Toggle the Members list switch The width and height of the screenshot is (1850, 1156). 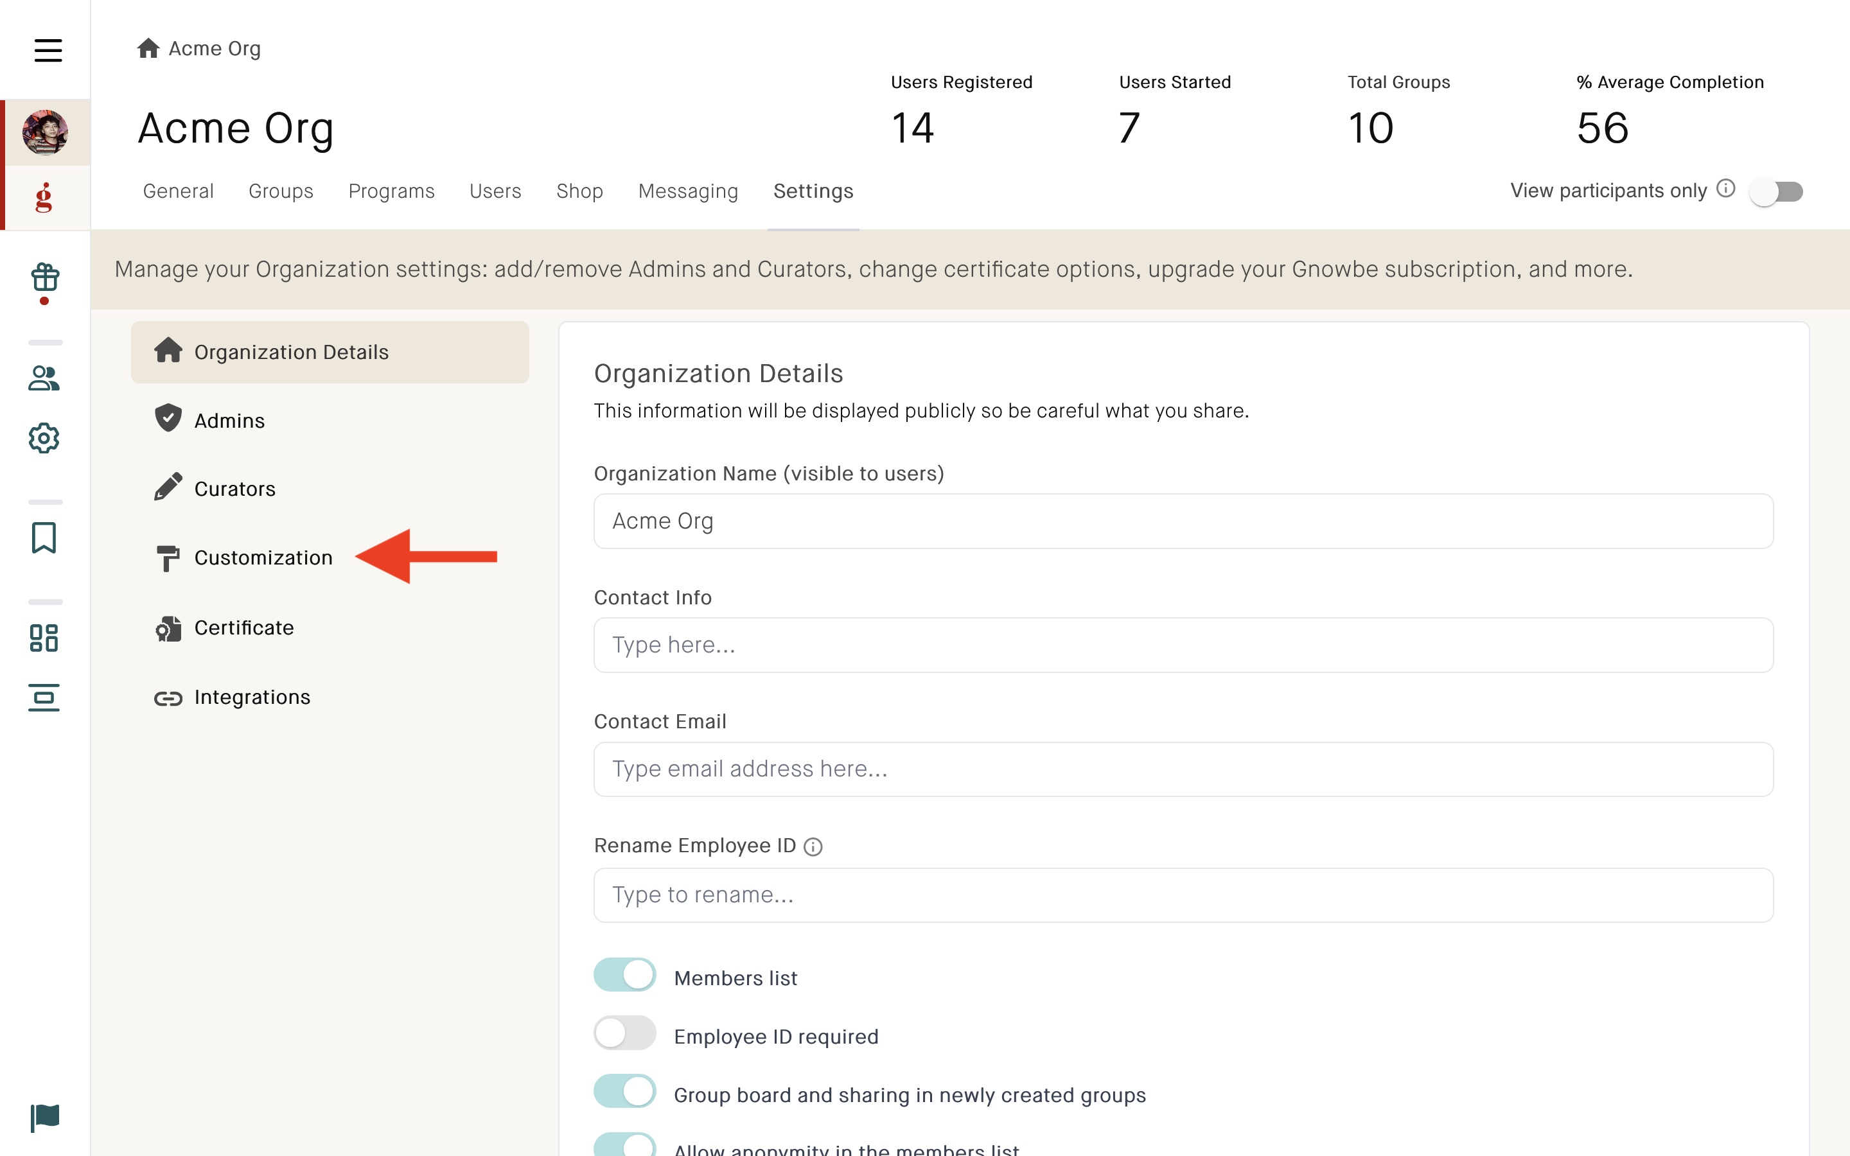click(625, 975)
